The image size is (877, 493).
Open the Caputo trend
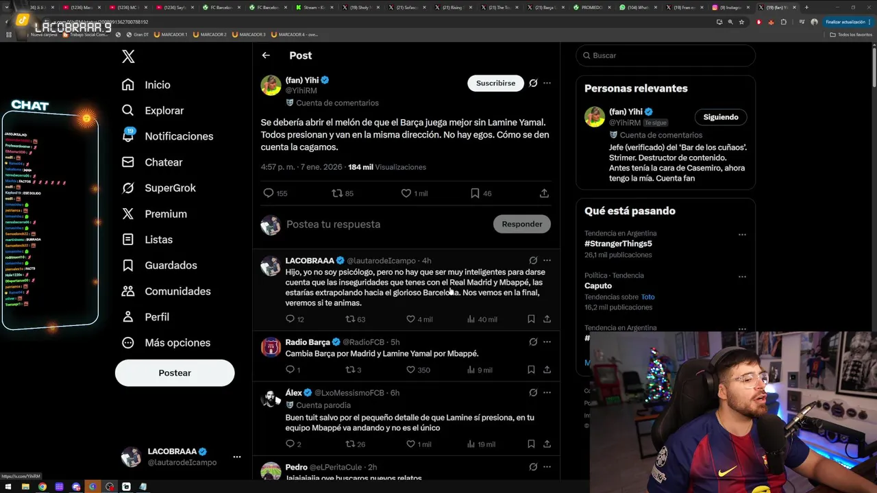point(598,286)
